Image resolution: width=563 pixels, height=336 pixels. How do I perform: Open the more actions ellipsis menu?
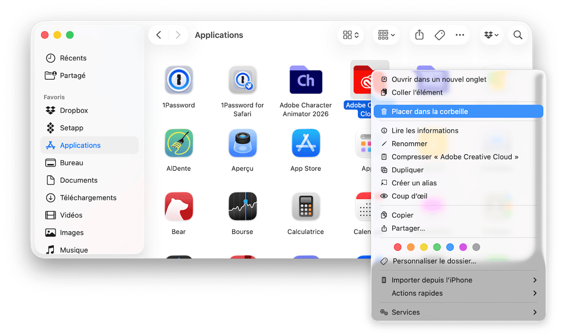460,35
